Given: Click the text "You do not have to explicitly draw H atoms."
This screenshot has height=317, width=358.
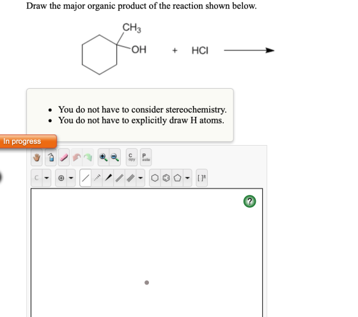Looking at the screenshot, I should (141, 120).
